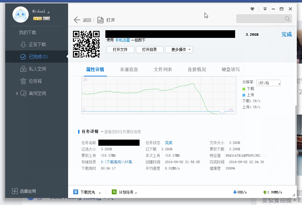This screenshot has width=302, height=205.
Task: Click the download speed chart
Action: pos(159,95)
